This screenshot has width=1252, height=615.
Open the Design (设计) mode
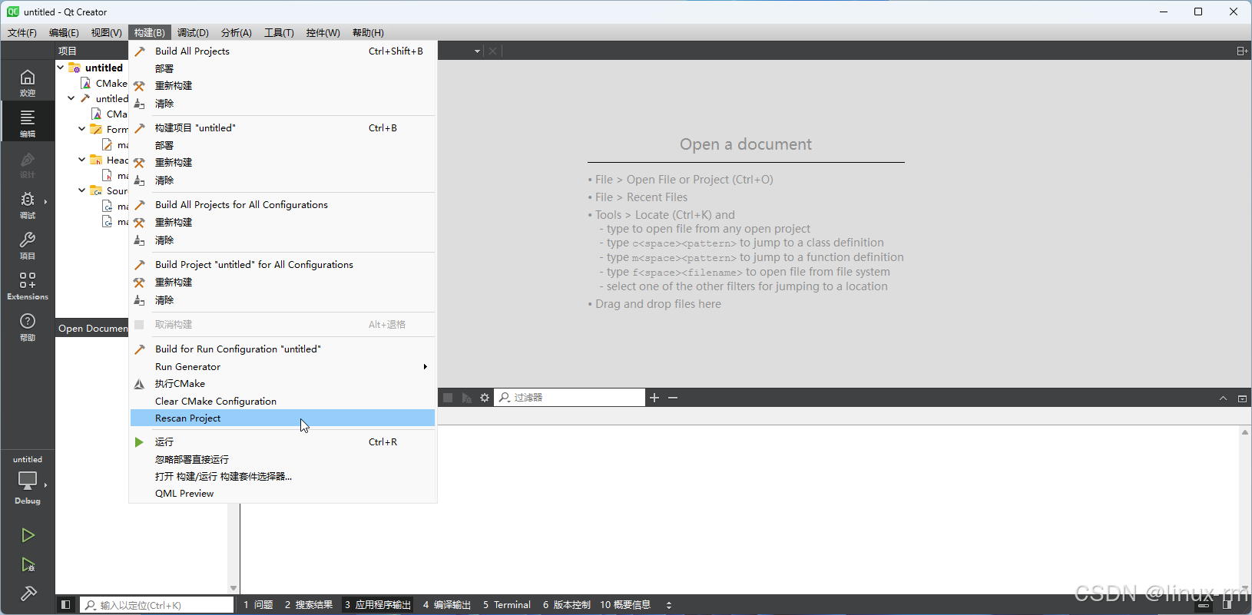coord(28,164)
